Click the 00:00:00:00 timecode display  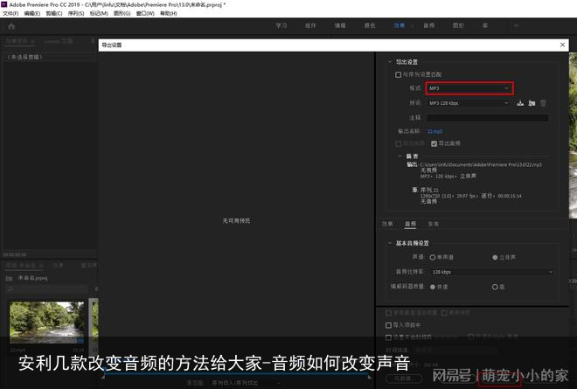(15, 254)
